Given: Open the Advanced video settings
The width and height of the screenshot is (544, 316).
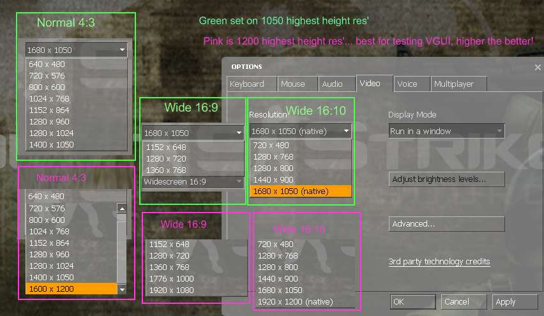Looking at the screenshot, I should point(446,224).
